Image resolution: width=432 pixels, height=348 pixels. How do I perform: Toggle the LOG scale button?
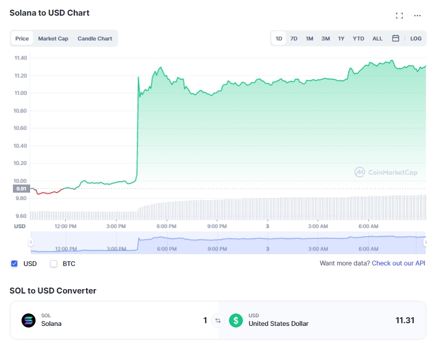pos(416,38)
